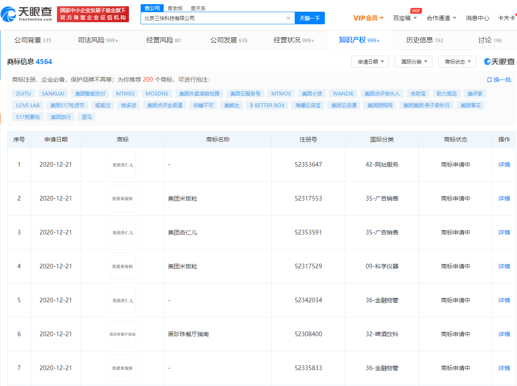
Task: Open the 司法风险 tab
Action: pyautogui.click(x=98, y=40)
